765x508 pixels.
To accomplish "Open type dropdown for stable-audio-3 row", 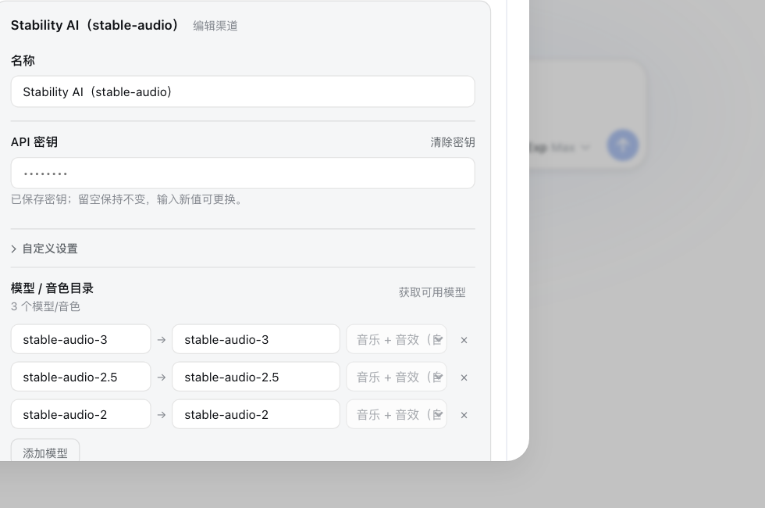I will pos(397,339).
